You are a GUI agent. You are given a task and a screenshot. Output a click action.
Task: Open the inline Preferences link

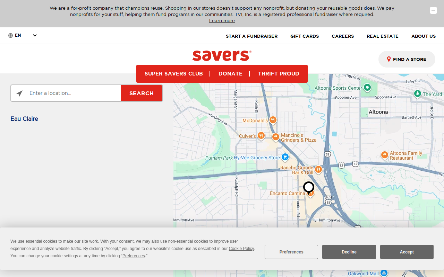pos(134,256)
